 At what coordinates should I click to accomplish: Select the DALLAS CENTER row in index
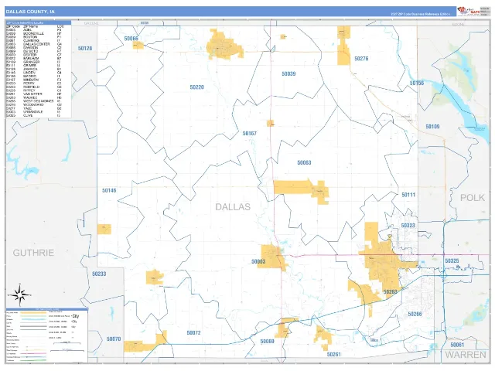point(34,44)
